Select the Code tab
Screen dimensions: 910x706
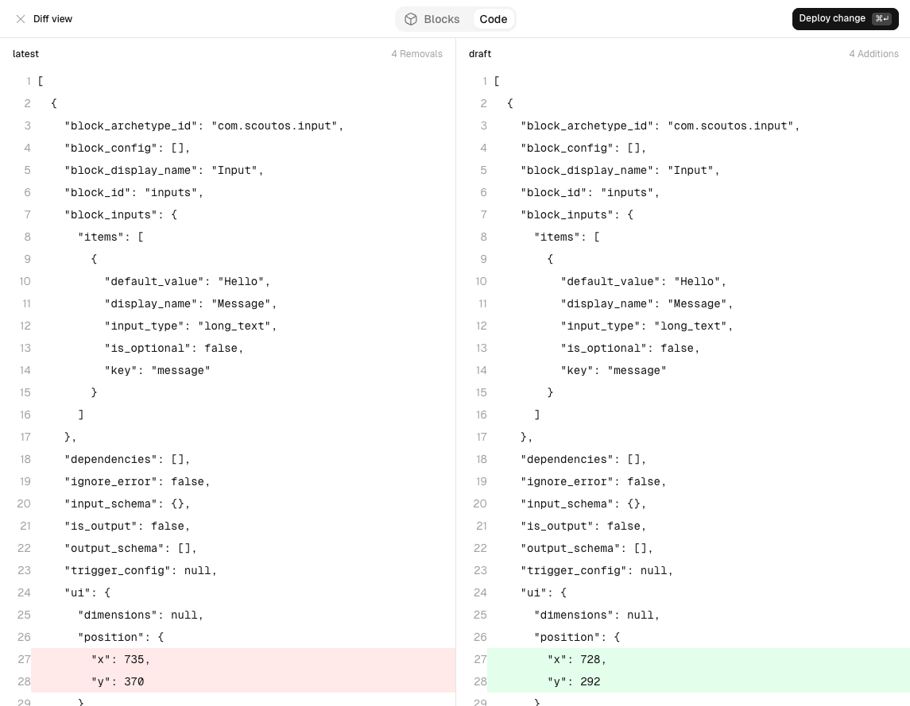pyautogui.click(x=494, y=19)
